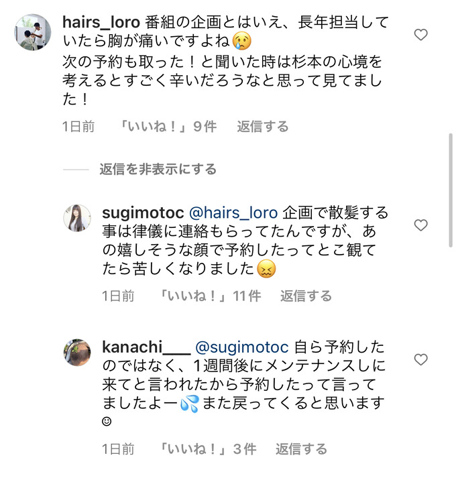The height and width of the screenshot is (478, 456).
Task: Tap the heart next to kanachi____'s reply
Action: [420, 360]
